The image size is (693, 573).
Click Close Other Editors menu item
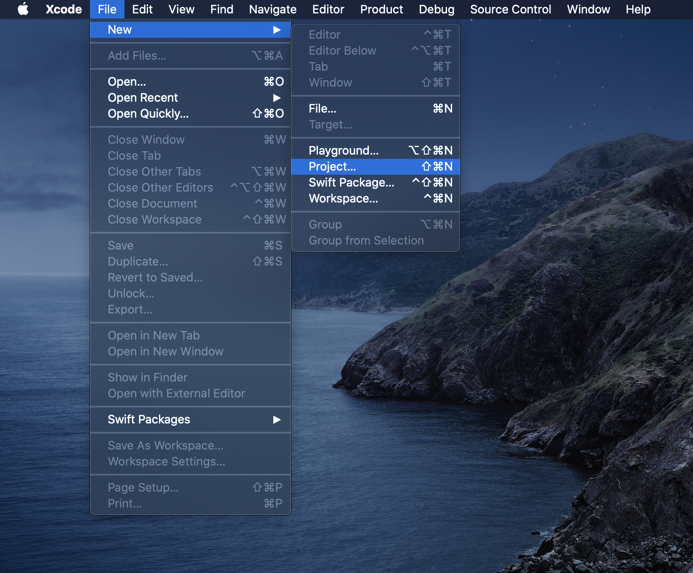pyautogui.click(x=190, y=188)
